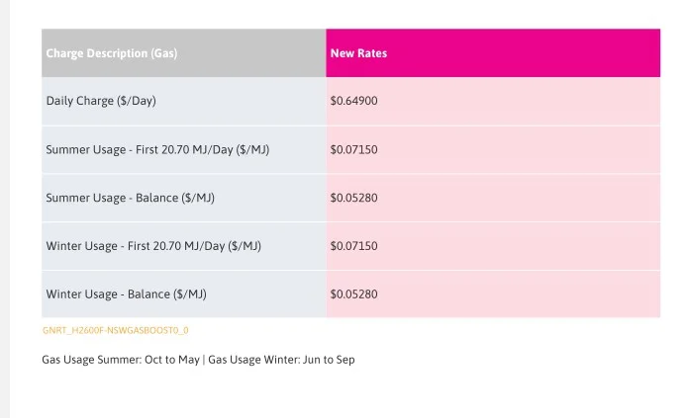
Task: Click the winter first-block rate $0.07150
Action: (x=353, y=246)
